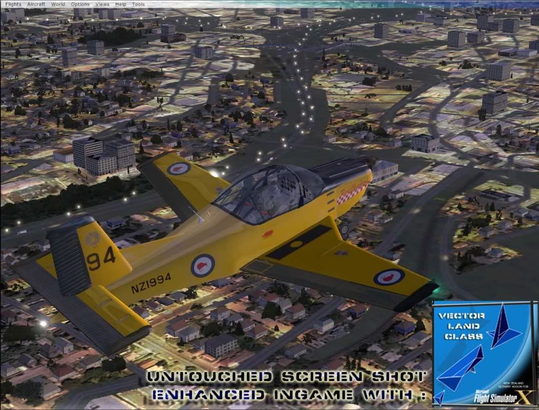
Task: Open the Aircraft menu
Action: [x=36, y=4]
